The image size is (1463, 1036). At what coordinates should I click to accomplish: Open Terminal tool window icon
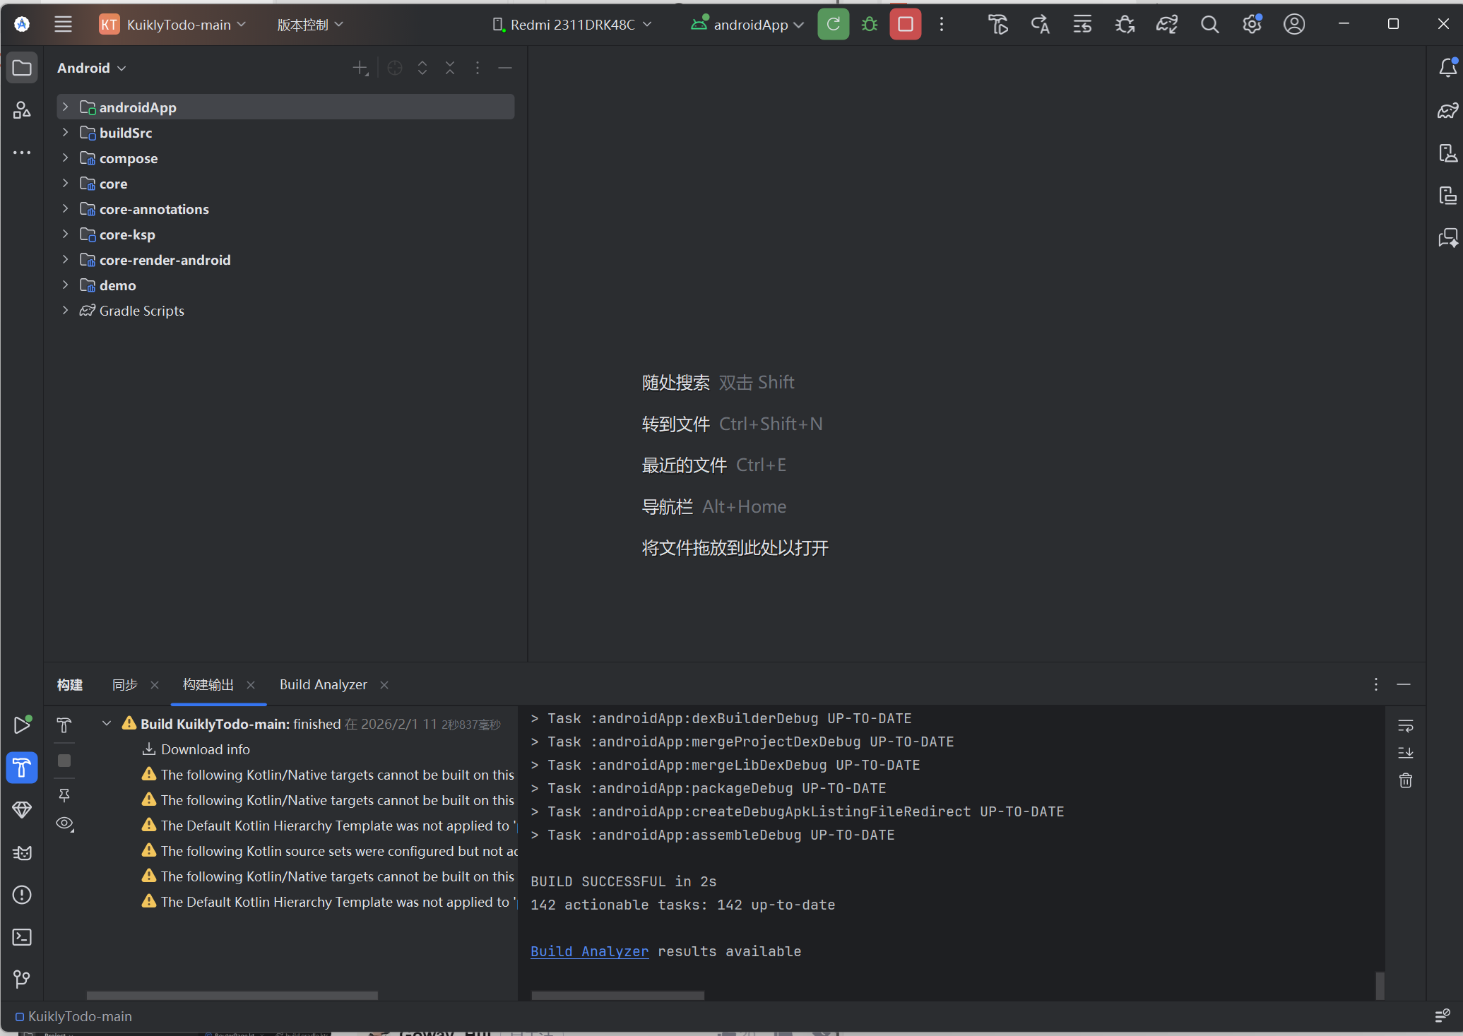pyautogui.click(x=22, y=937)
